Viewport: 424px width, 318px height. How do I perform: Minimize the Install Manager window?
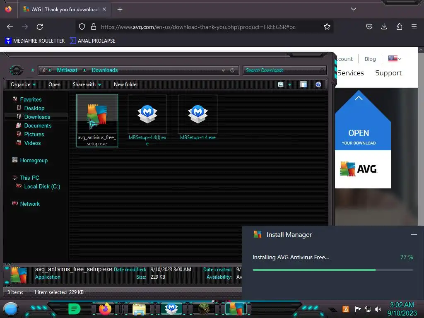pyautogui.click(x=414, y=234)
